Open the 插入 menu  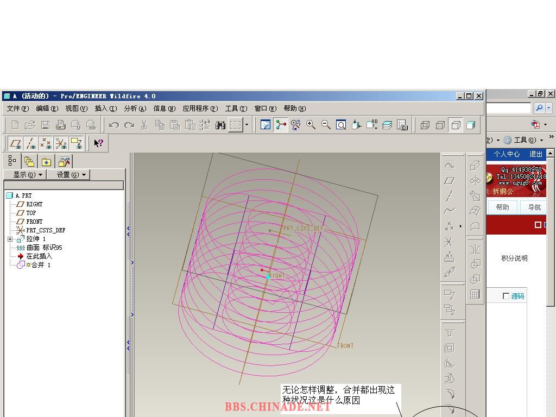click(105, 109)
